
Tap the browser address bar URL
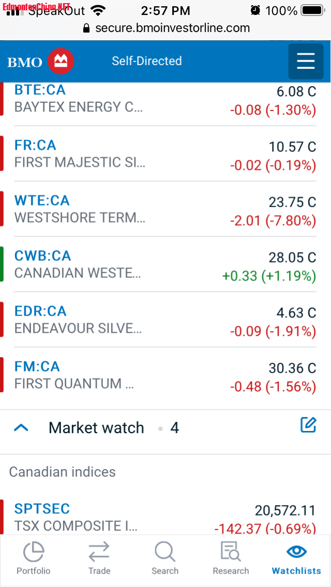pos(173,28)
